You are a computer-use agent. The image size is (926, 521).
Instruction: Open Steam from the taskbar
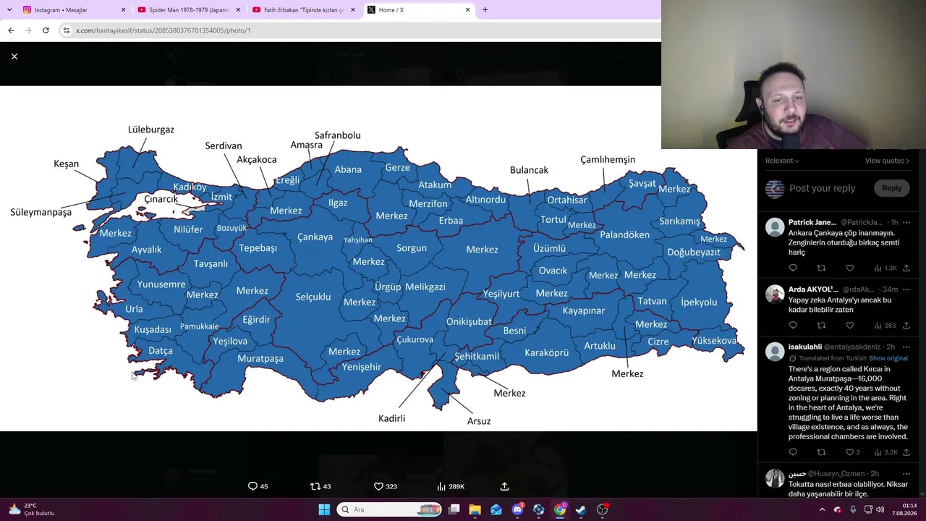pos(581,509)
